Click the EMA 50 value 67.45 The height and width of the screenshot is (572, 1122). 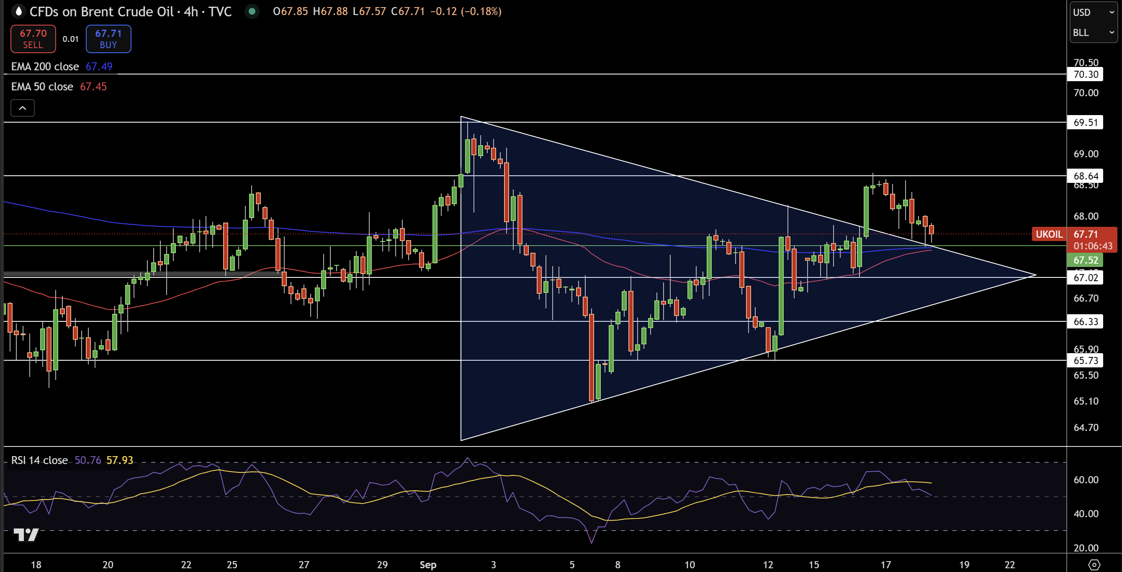pos(93,87)
